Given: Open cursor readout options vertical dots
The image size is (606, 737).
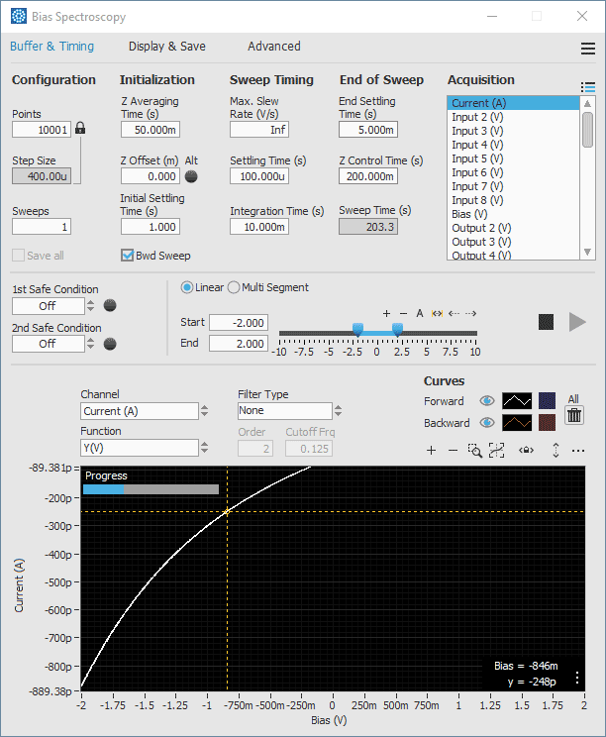Looking at the screenshot, I should point(577,678).
